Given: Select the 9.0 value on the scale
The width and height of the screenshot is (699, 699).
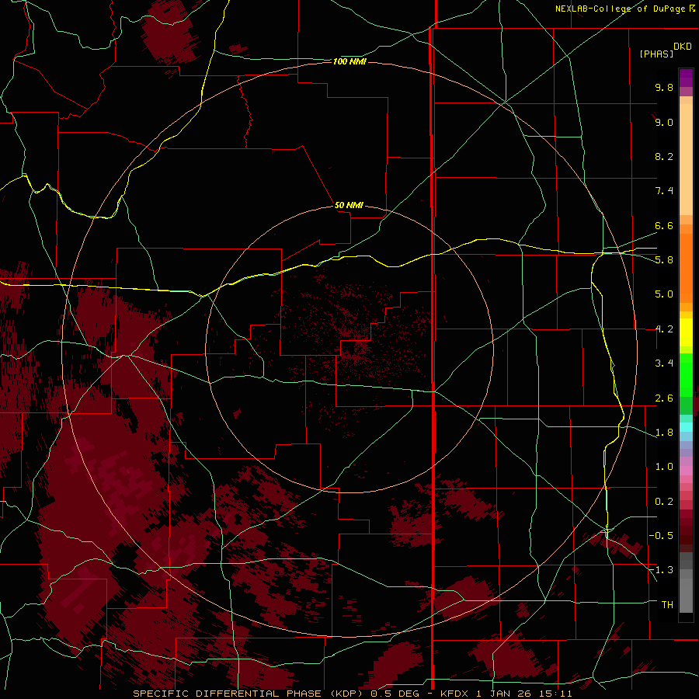Looking at the screenshot, I should tap(664, 122).
